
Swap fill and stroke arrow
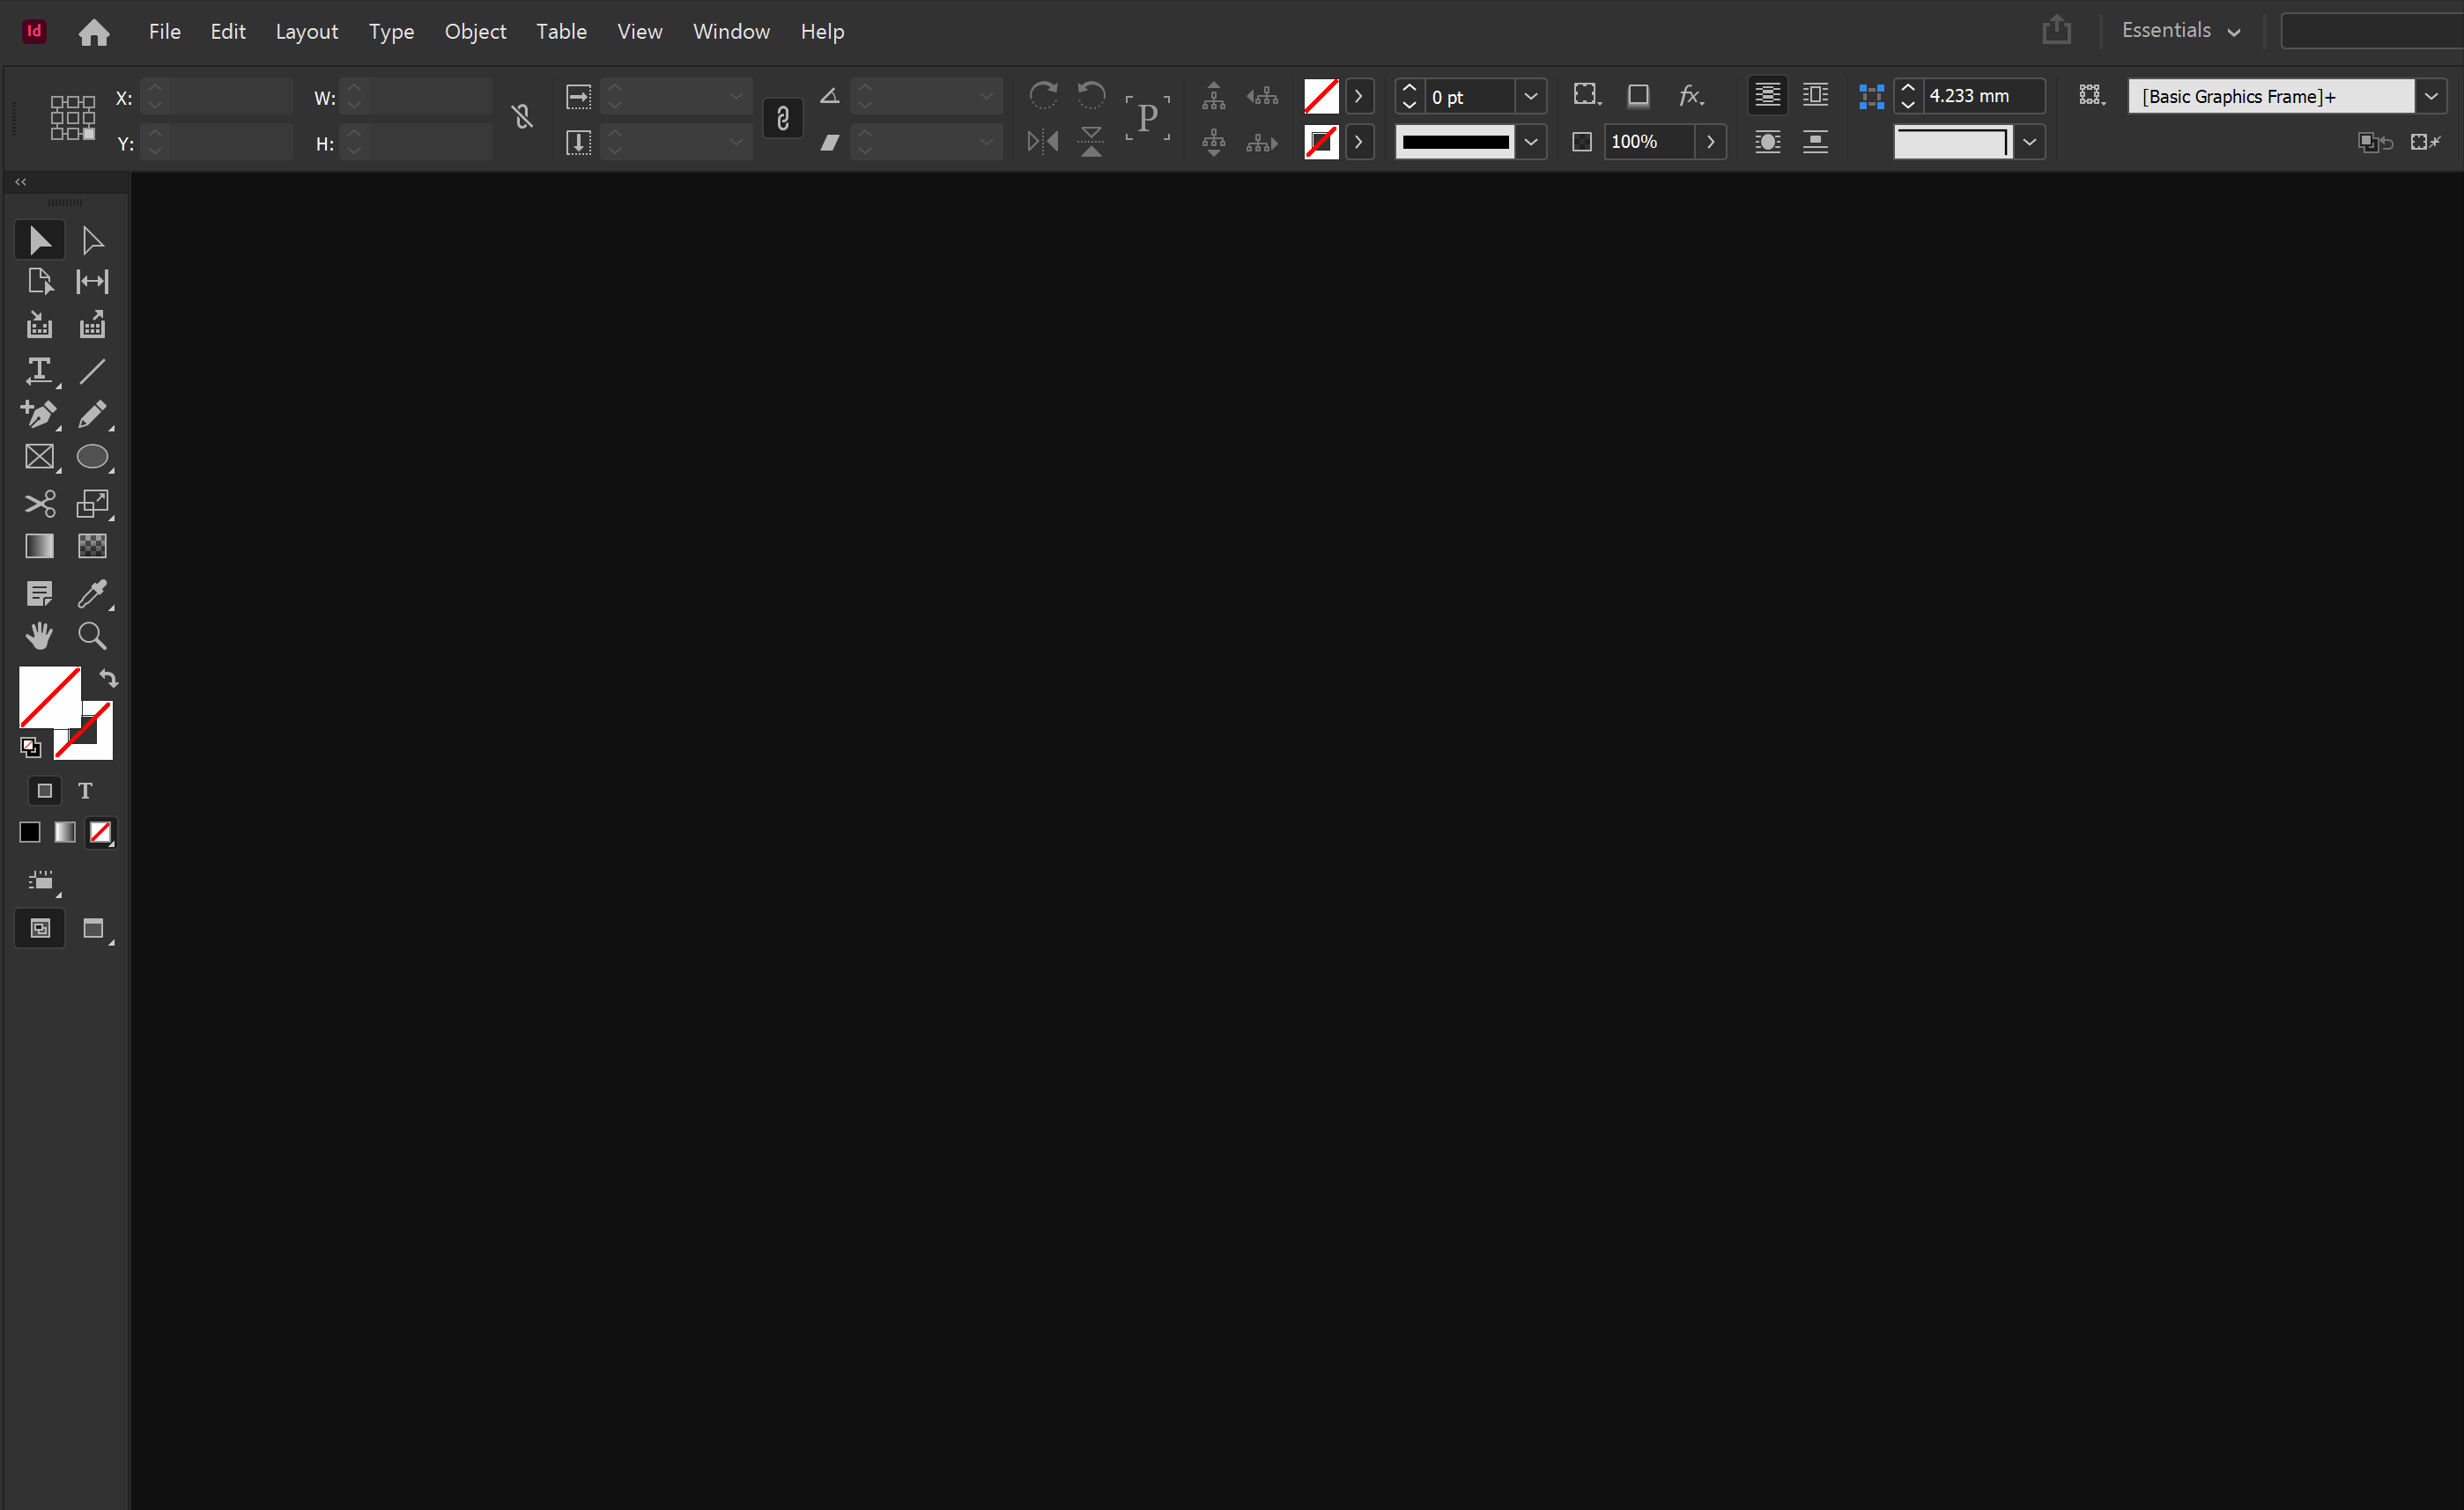click(x=109, y=679)
